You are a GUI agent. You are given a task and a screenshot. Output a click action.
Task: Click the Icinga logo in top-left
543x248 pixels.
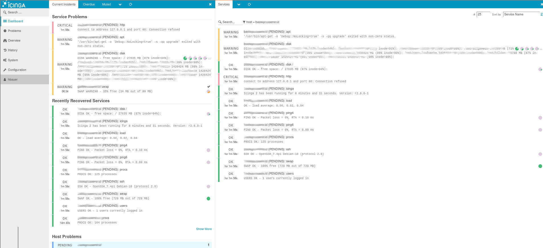pyautogui.click(x=14, y=4)
